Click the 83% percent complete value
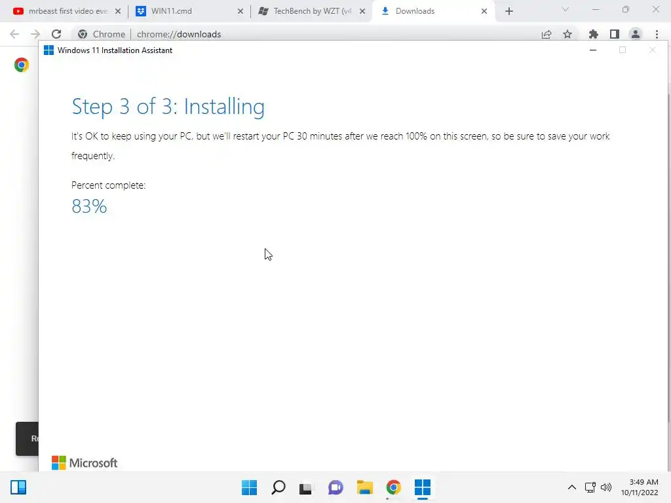The height and width of the screenshot is (503, 671). [x=89, y=206]
